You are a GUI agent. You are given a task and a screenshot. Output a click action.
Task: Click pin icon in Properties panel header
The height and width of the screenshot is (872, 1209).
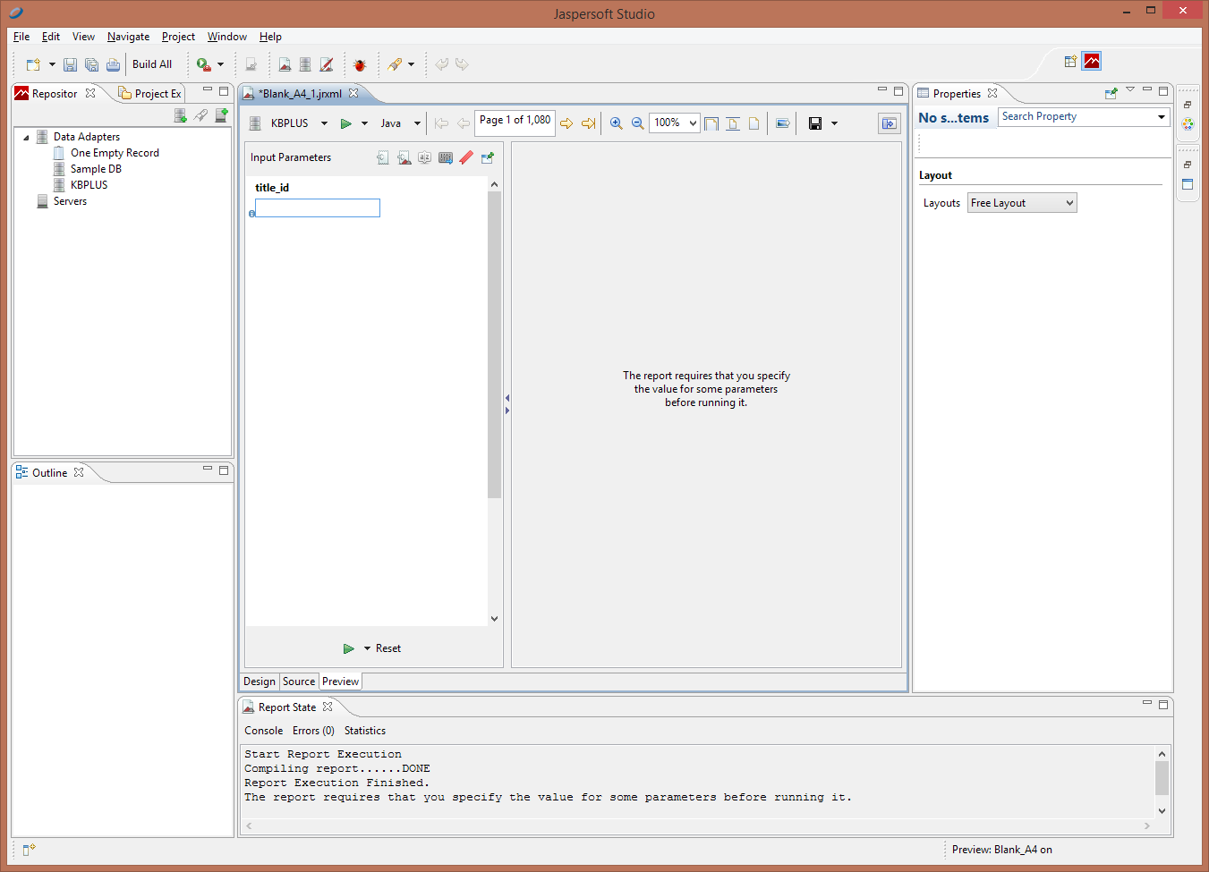tap(1111, 92)
